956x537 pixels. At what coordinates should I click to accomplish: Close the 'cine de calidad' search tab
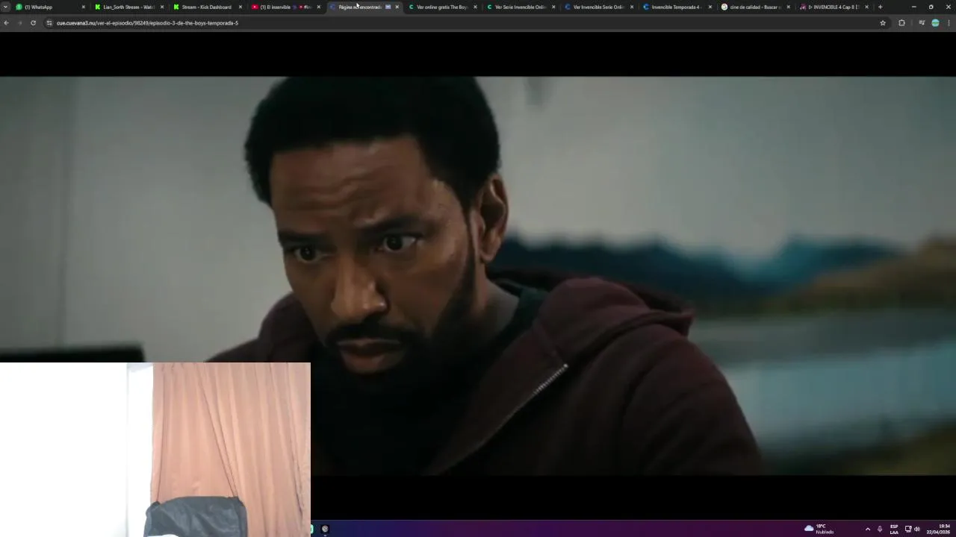pyautogui.click(x=789, y=7)
